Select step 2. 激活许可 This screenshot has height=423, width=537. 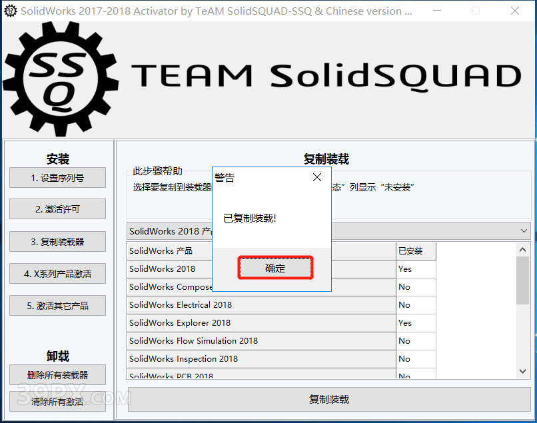57,209
